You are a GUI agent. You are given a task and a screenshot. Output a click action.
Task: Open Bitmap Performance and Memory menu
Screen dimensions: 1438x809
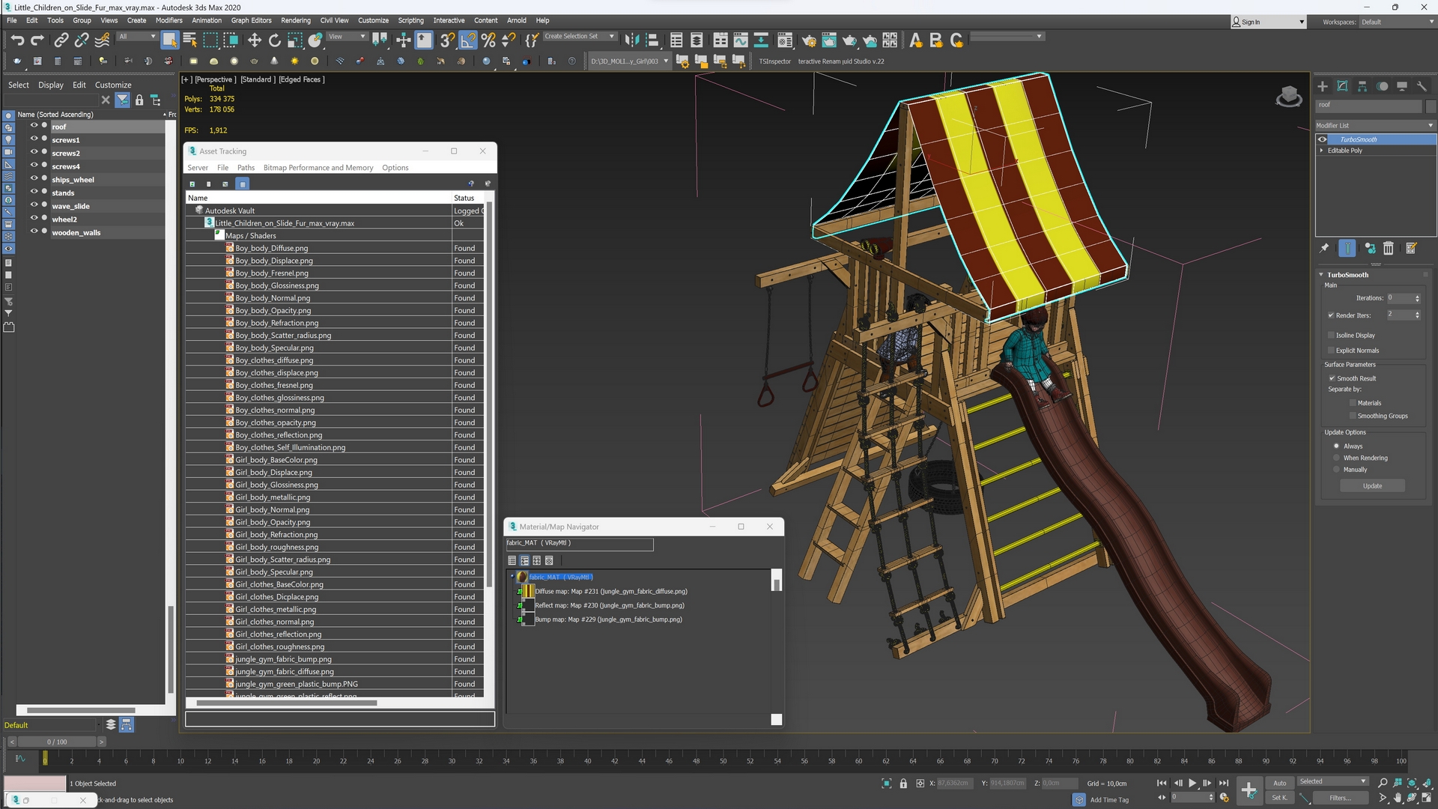[318, 168]
